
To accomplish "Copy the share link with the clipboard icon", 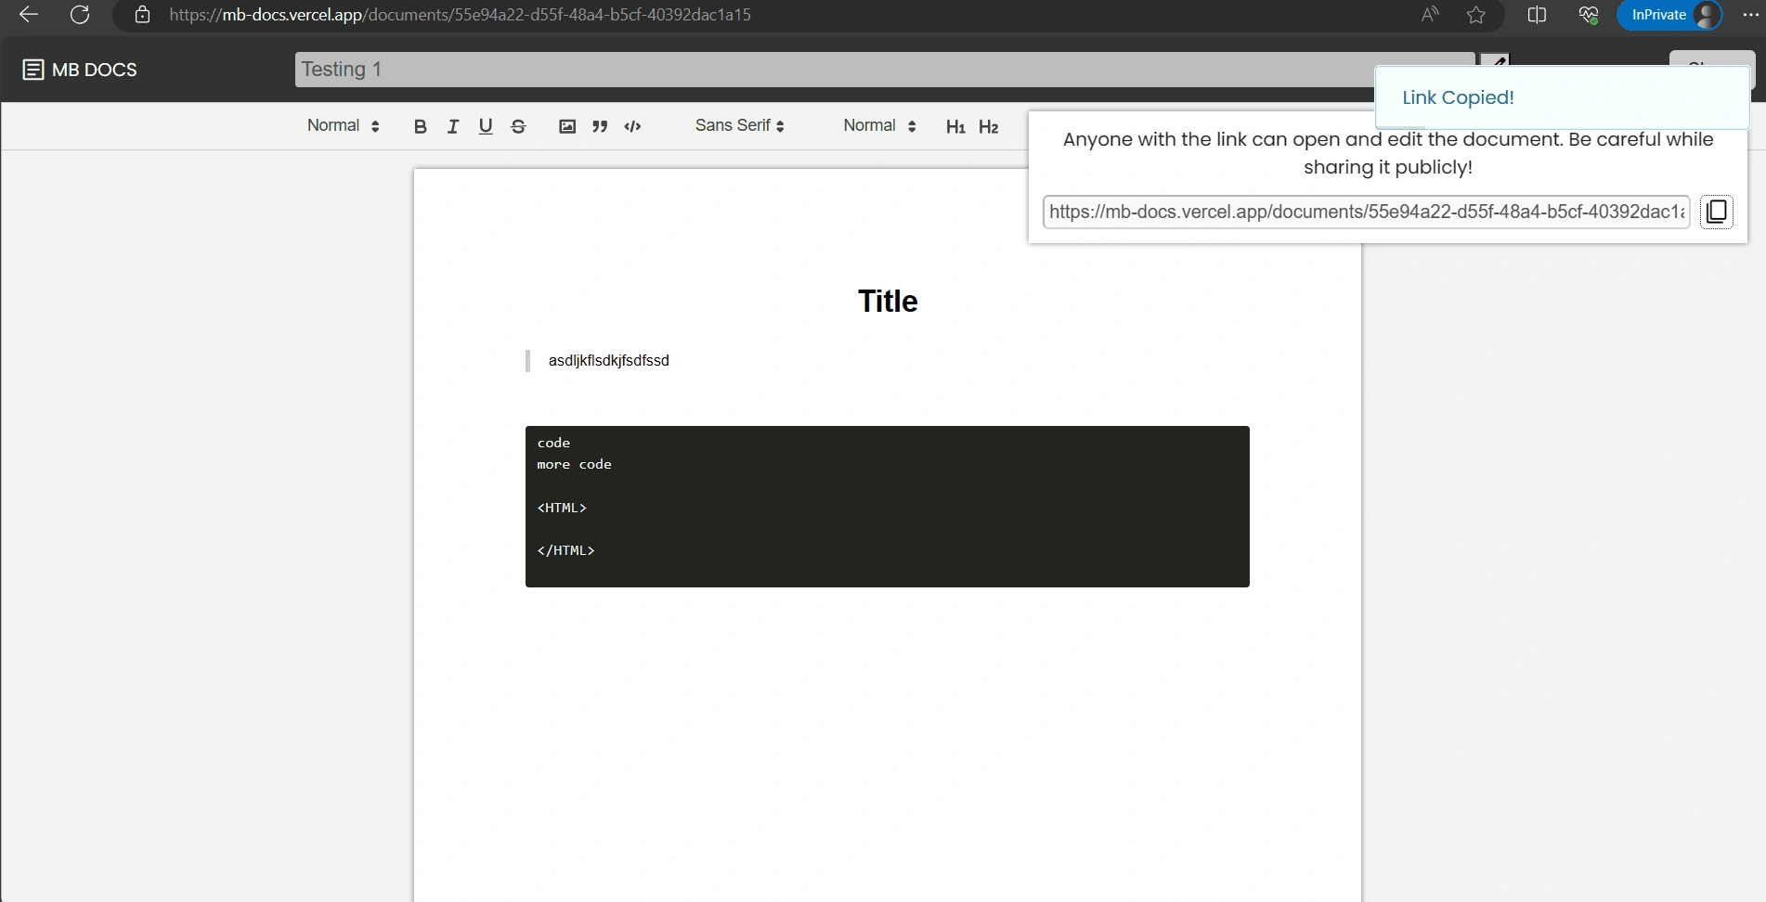I will [1717, 212].
